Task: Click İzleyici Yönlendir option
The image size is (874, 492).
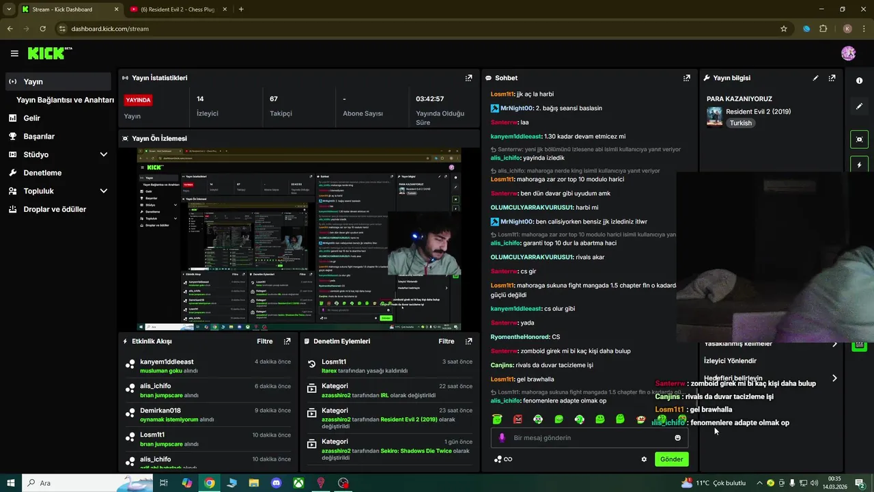Action: [x=730, y=361]
